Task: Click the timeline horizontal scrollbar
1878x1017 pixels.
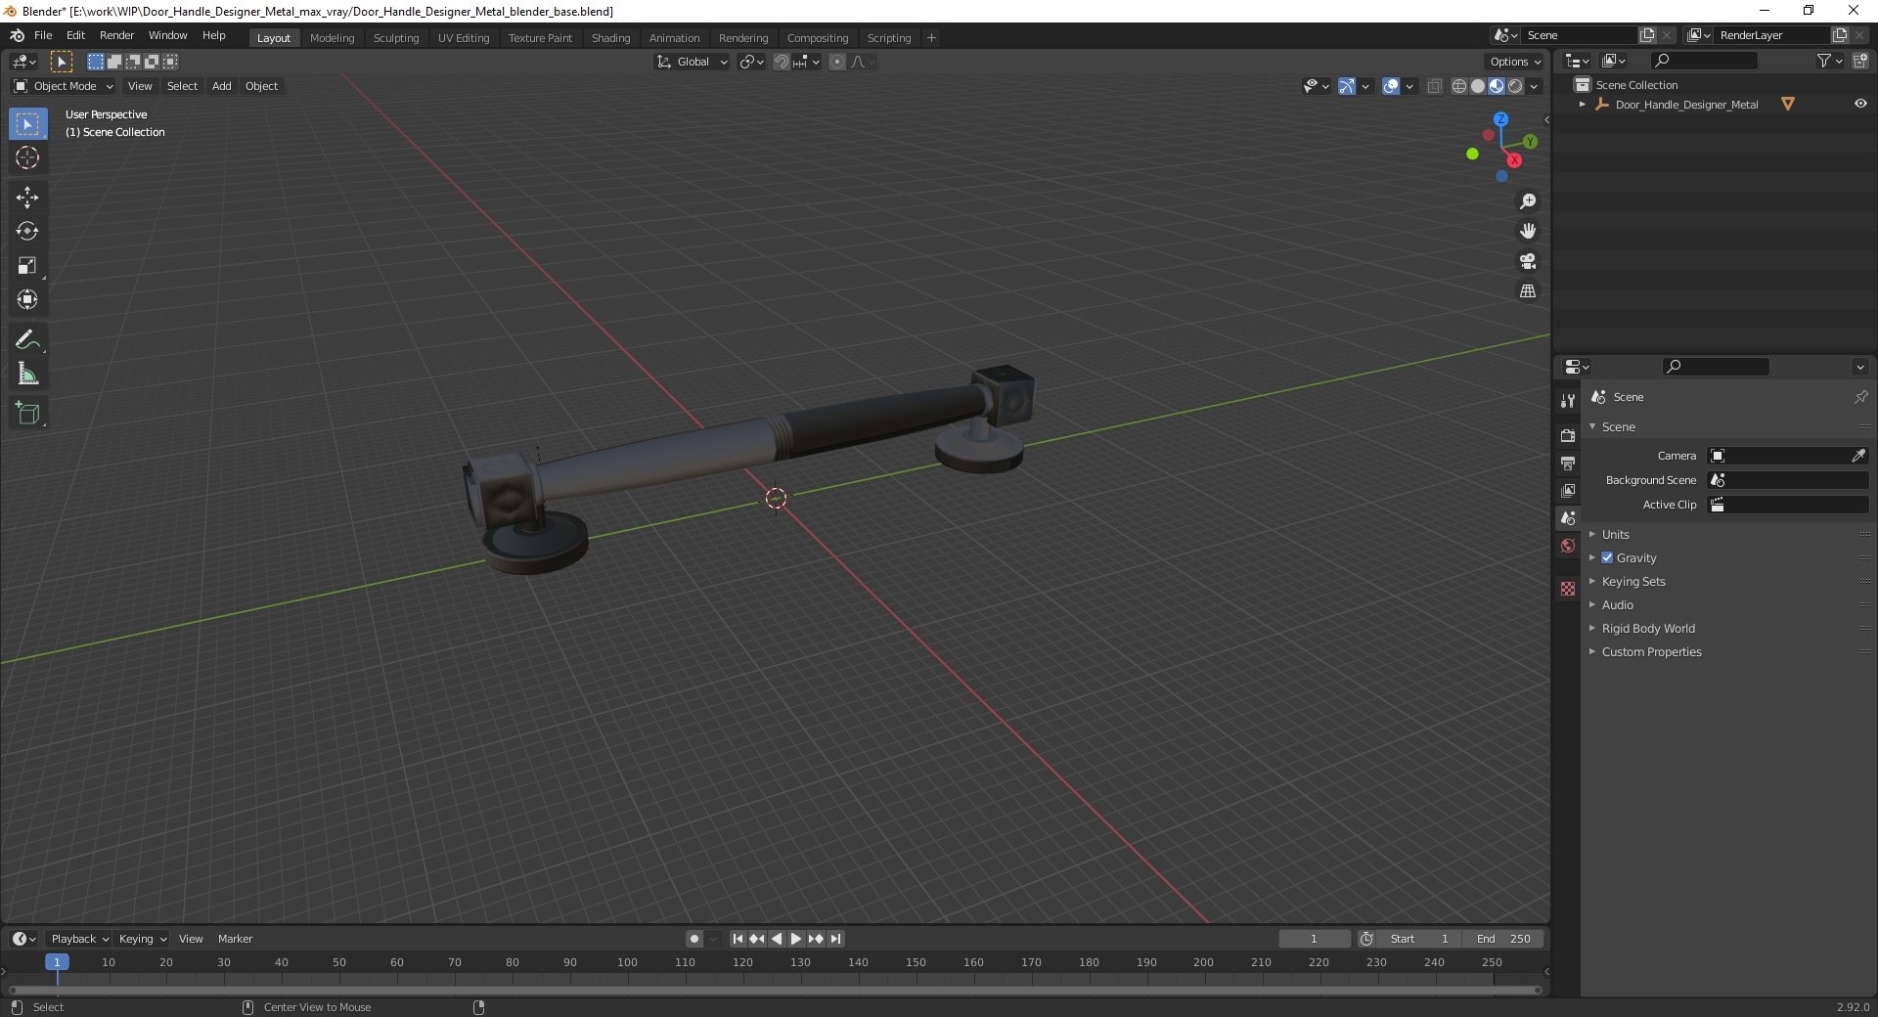Action: coord(775,990)
